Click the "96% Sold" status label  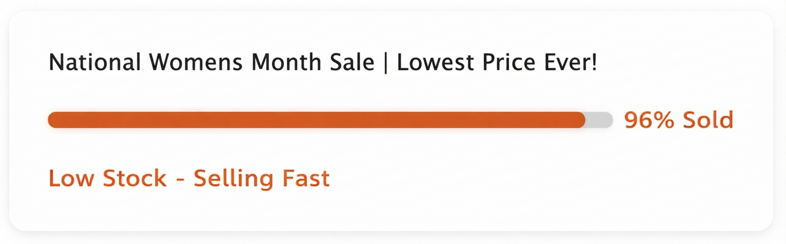pyautogui.click(x=679, y=120)
